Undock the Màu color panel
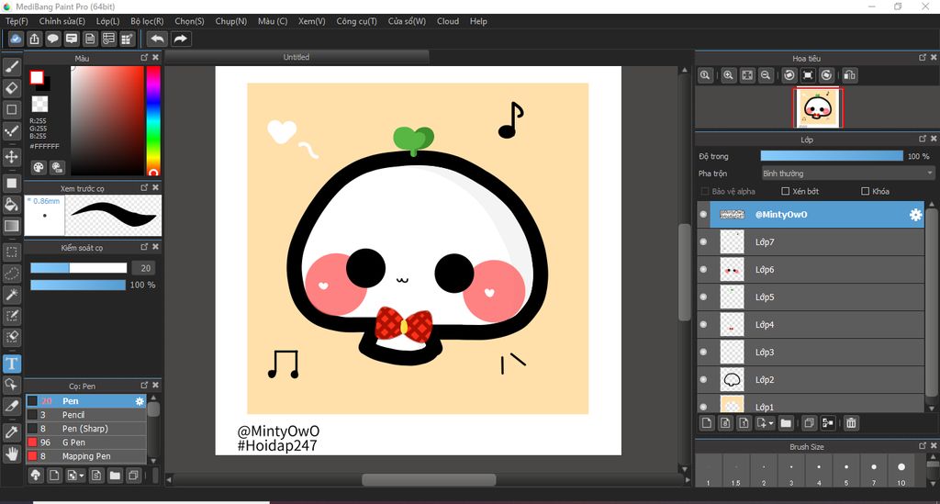The width and height of the screenshot is (940, 504). click(x=144, y=58)
